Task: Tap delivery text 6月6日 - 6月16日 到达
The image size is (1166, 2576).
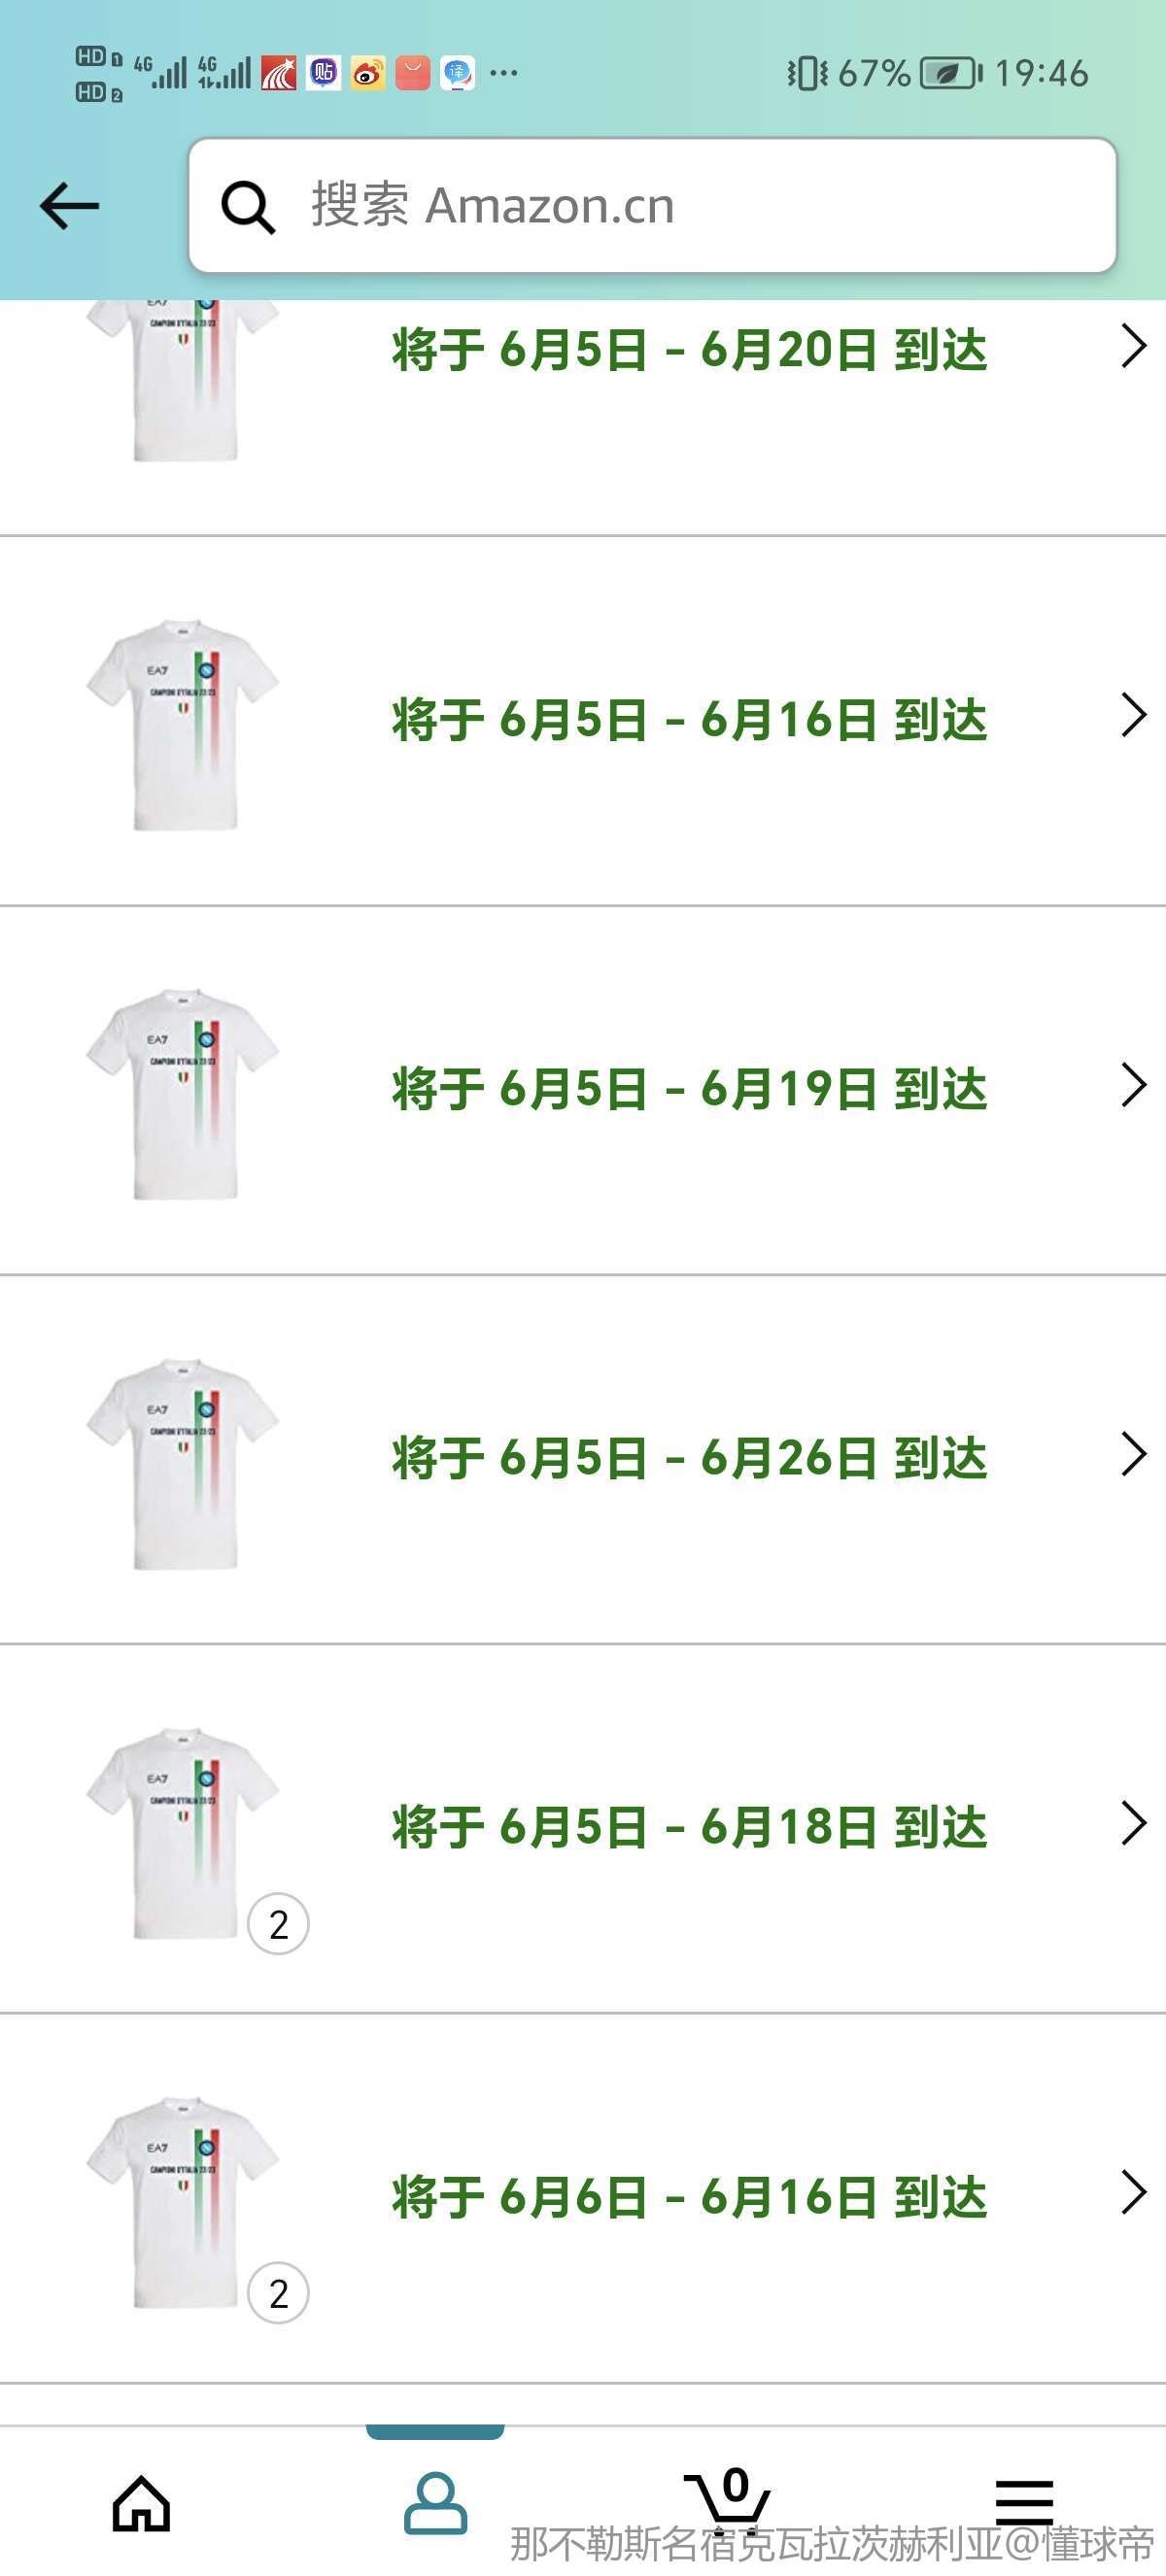Action: click(x=689, y=2197)
